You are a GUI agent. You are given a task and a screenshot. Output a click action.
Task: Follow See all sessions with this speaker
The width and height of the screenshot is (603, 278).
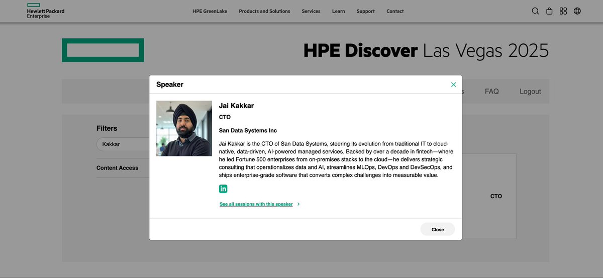pos(256,204)
